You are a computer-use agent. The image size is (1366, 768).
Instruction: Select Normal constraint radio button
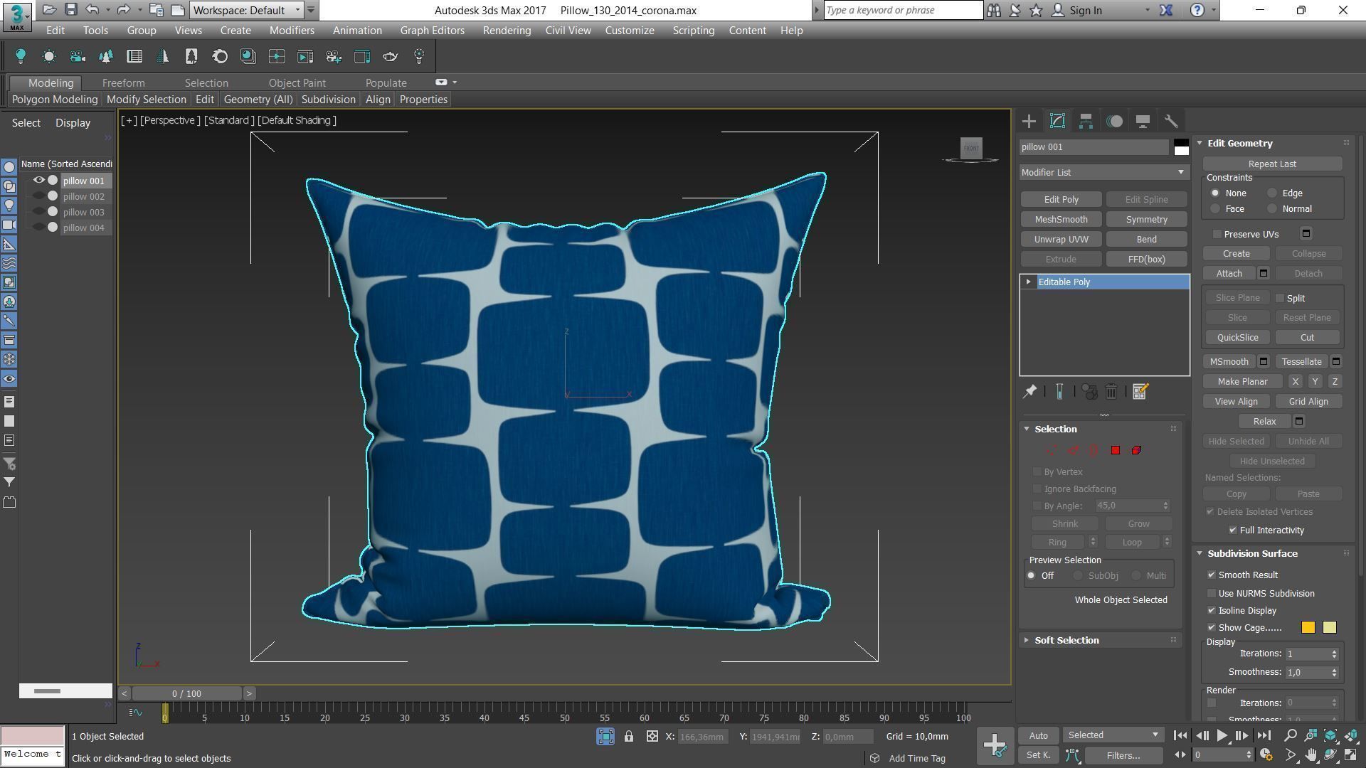(1272, 209)
